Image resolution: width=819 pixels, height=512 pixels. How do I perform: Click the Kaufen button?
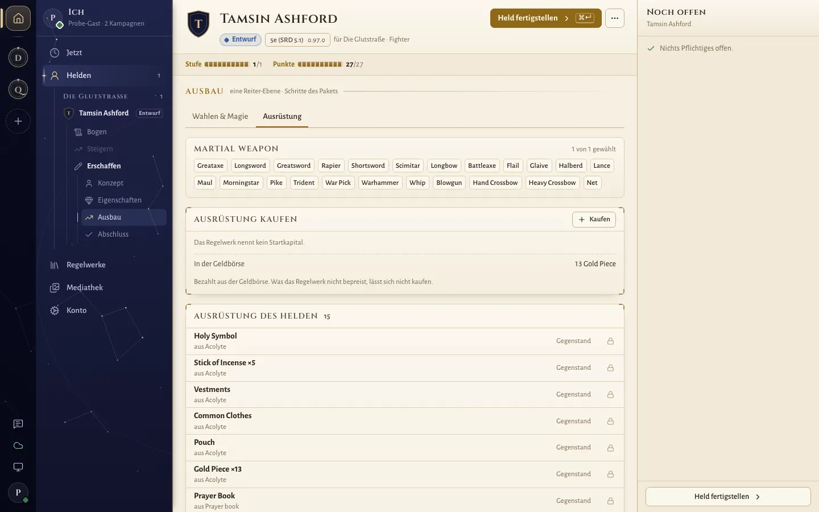tap(594, 220)
